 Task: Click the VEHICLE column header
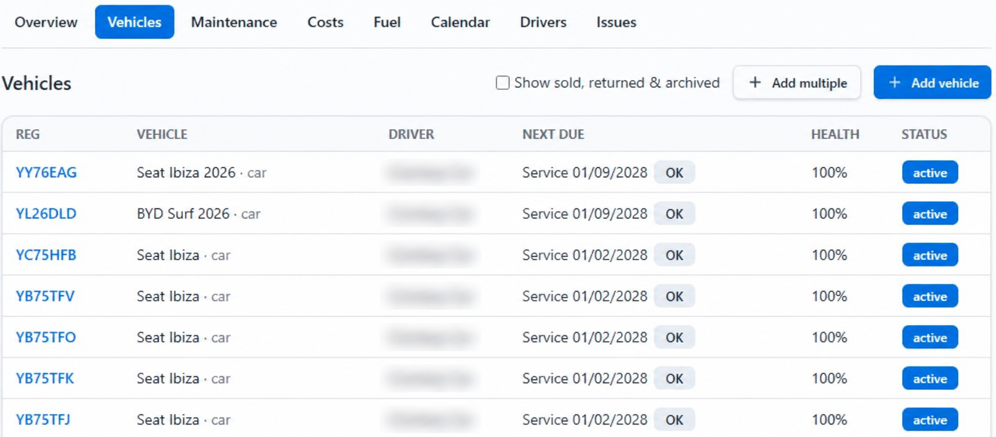click(x=162, y=134)
